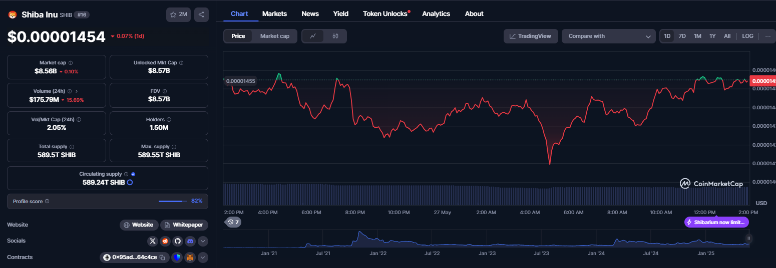Switch to candlestick chart icon
The height and width of the screenshot is (268, 776).
click(x=335, y=36)
